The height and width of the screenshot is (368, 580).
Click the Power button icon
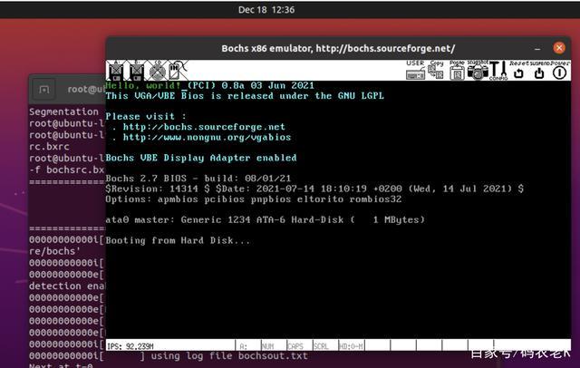pyautogui.click(x=560, y=71)
